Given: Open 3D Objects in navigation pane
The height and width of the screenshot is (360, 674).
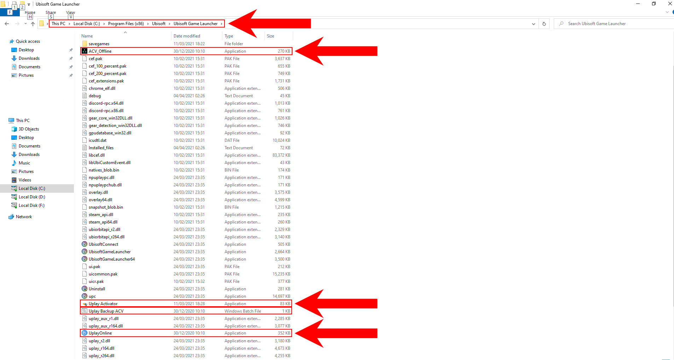Looking at the screenshot, I should point(29,129).
